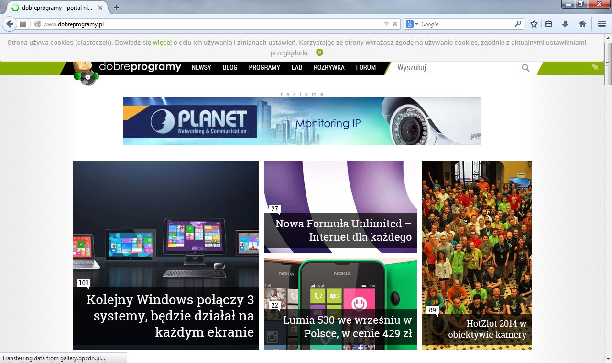Click the 101 comments badge
612x363 pixels.
click(84, 283)
